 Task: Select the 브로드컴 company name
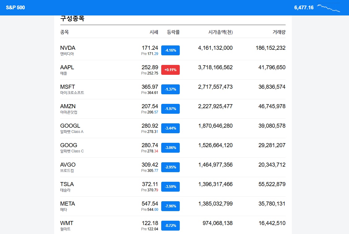coord(67,171)
